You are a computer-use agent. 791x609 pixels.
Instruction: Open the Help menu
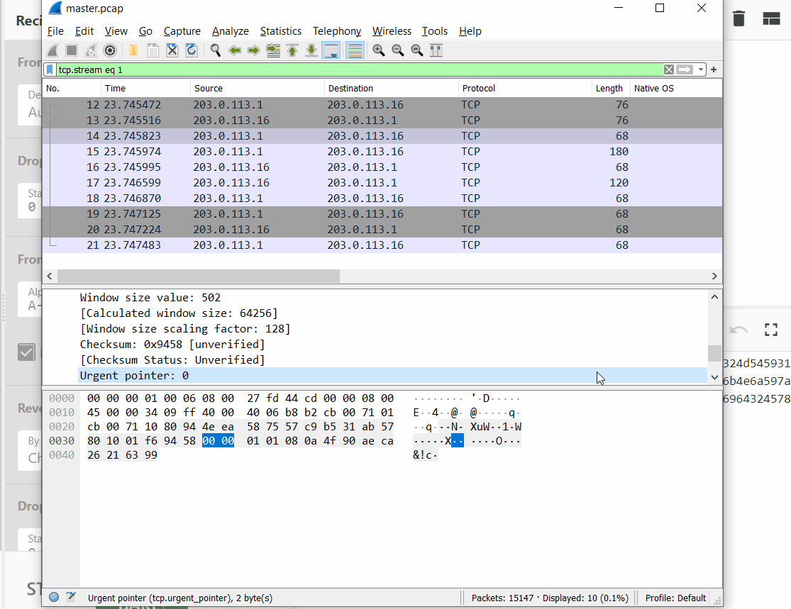470,31
